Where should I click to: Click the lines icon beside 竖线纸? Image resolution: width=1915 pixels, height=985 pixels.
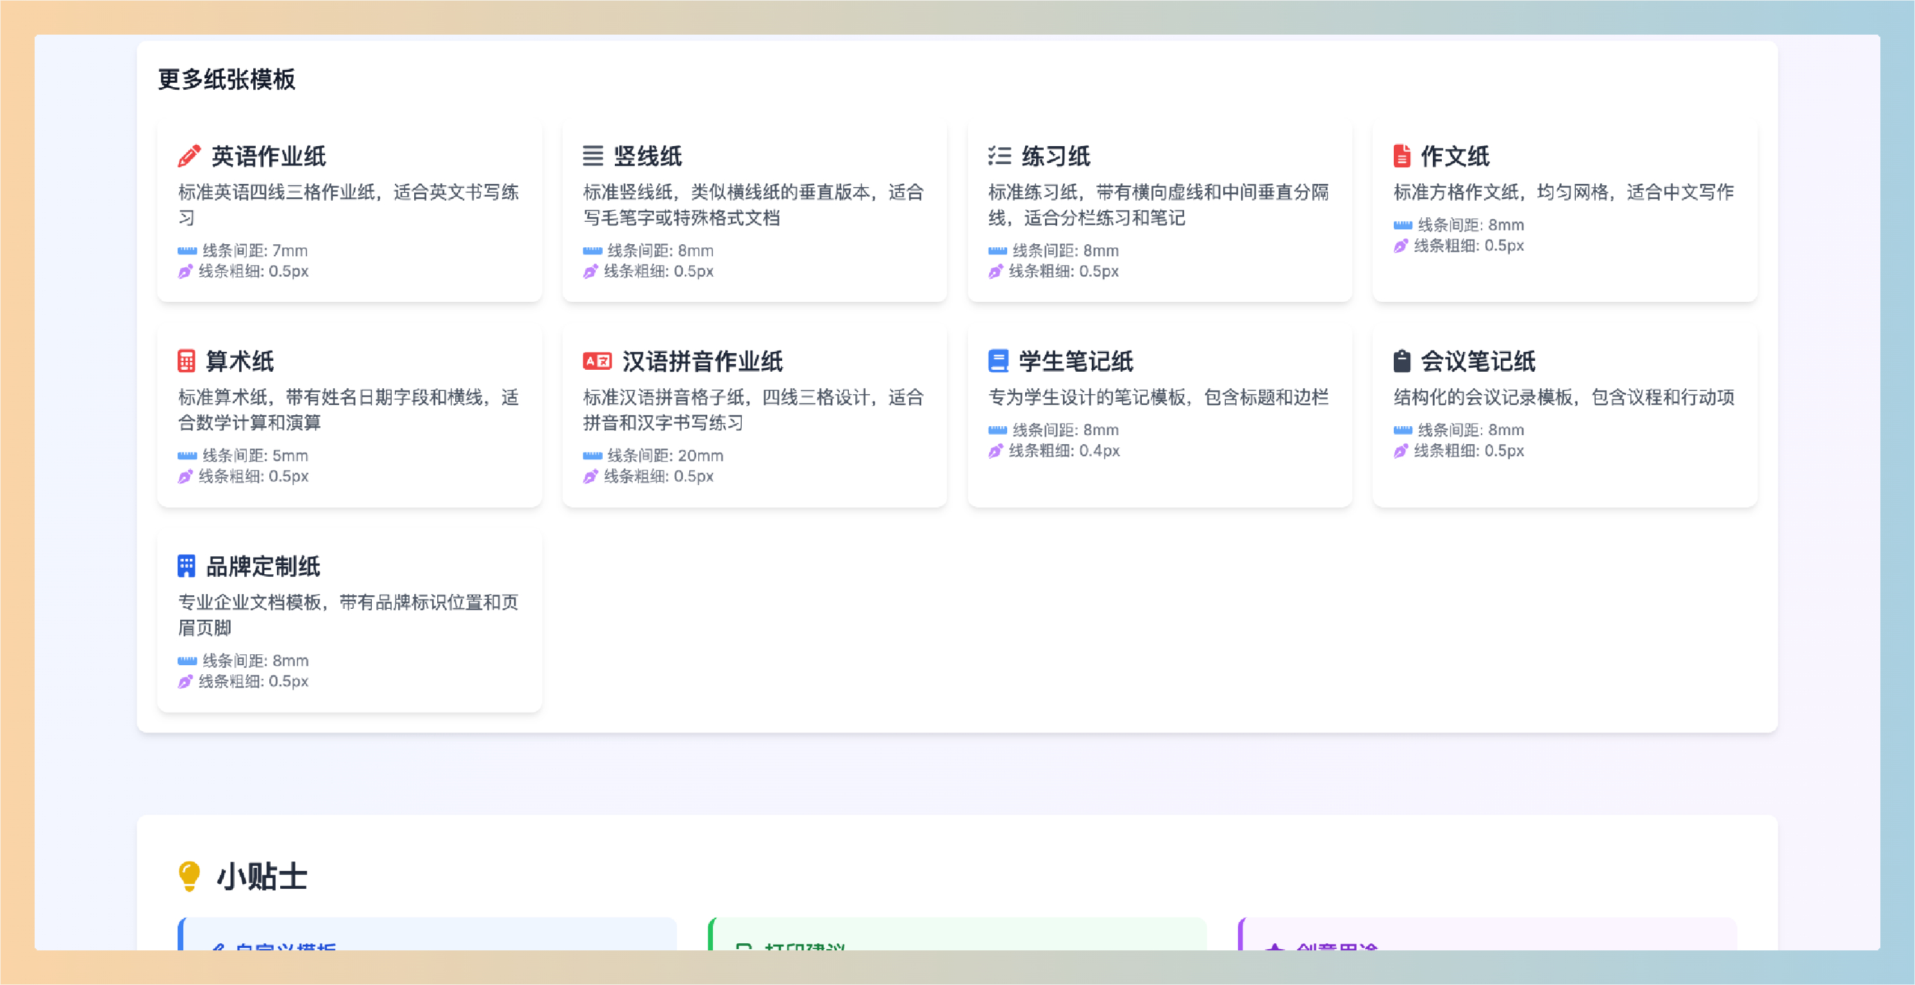click(592, 156)
